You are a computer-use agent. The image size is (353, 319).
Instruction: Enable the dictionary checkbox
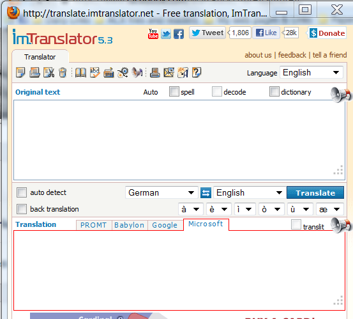tap(274, 91)
